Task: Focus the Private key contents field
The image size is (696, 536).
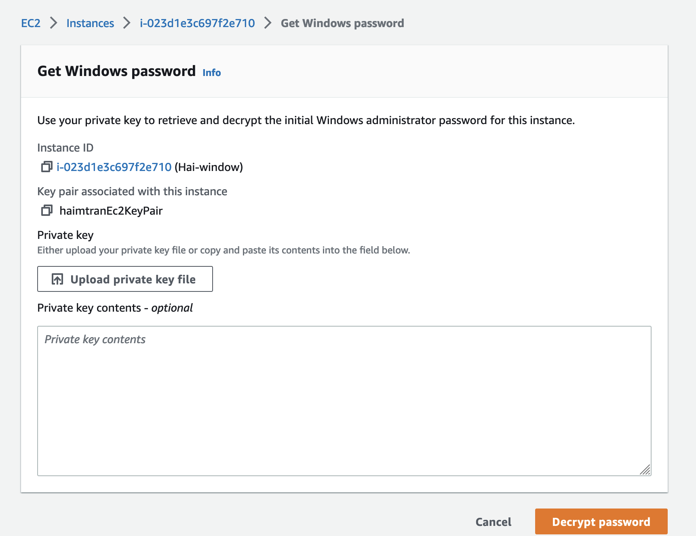Action: coord(344,401)
